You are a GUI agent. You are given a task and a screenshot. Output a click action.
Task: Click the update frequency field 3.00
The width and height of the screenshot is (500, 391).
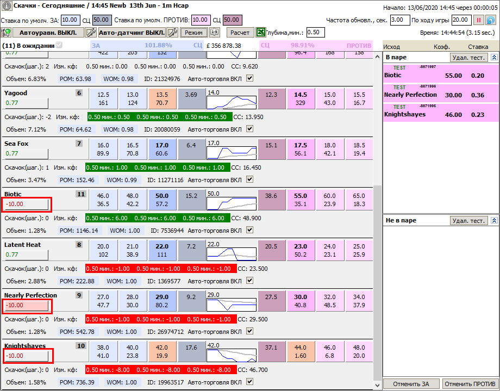point(400,20)
